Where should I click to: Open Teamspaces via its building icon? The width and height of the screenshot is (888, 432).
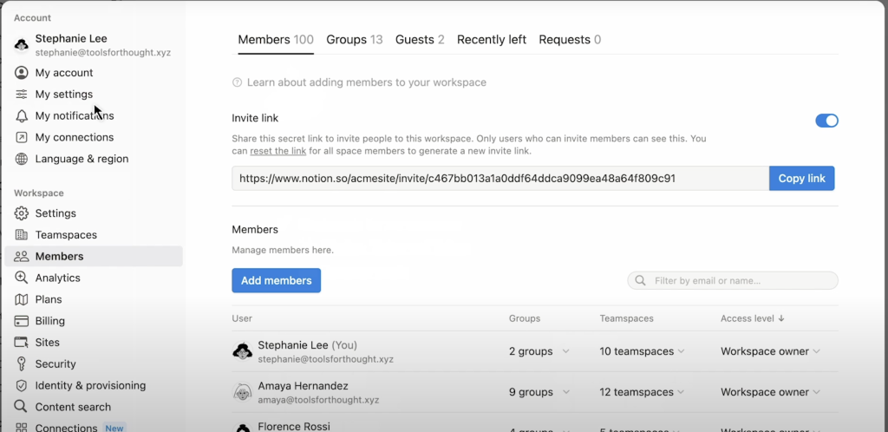tap(22, 235)
